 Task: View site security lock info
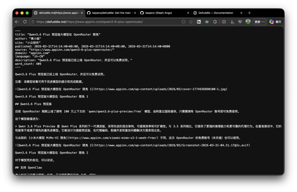coord(33,22)
